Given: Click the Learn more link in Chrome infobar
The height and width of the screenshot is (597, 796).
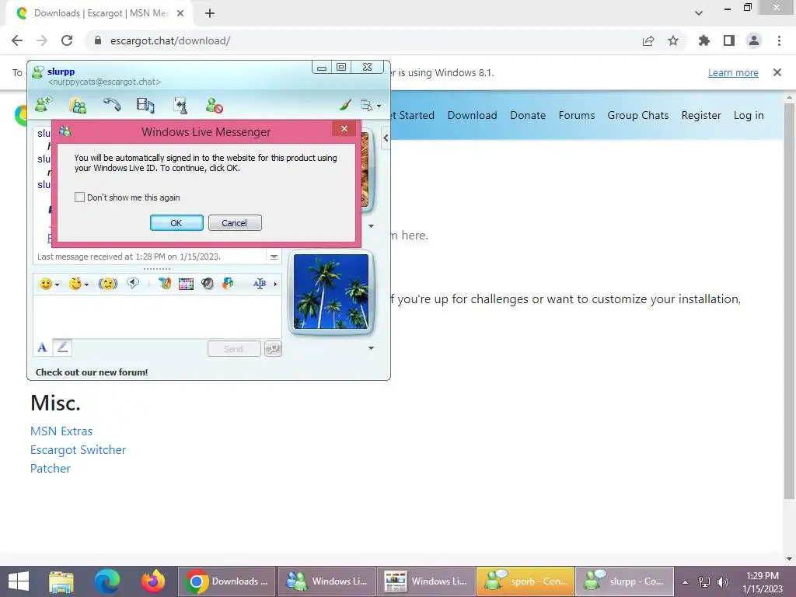Looking at the screenshot, I should click(733, 72).
